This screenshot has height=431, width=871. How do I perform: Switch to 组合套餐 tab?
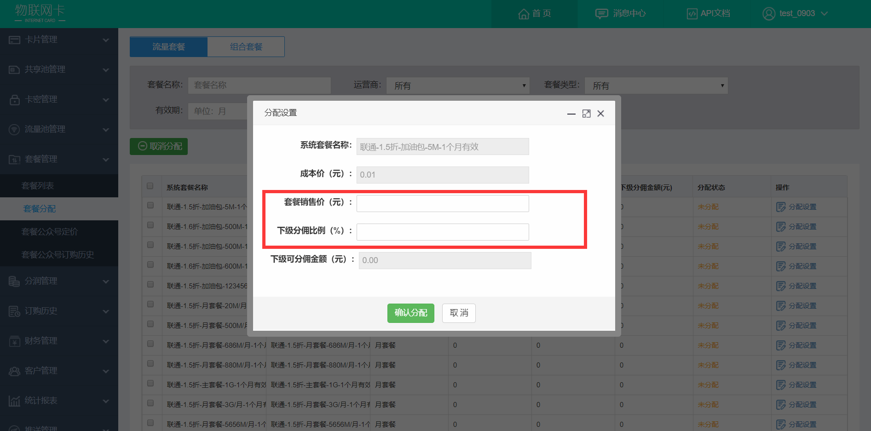pos(246,47)
